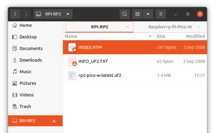This screenshot has width=215, height=133.
Task: Click the Music note icon
Action: click(15, 72)
